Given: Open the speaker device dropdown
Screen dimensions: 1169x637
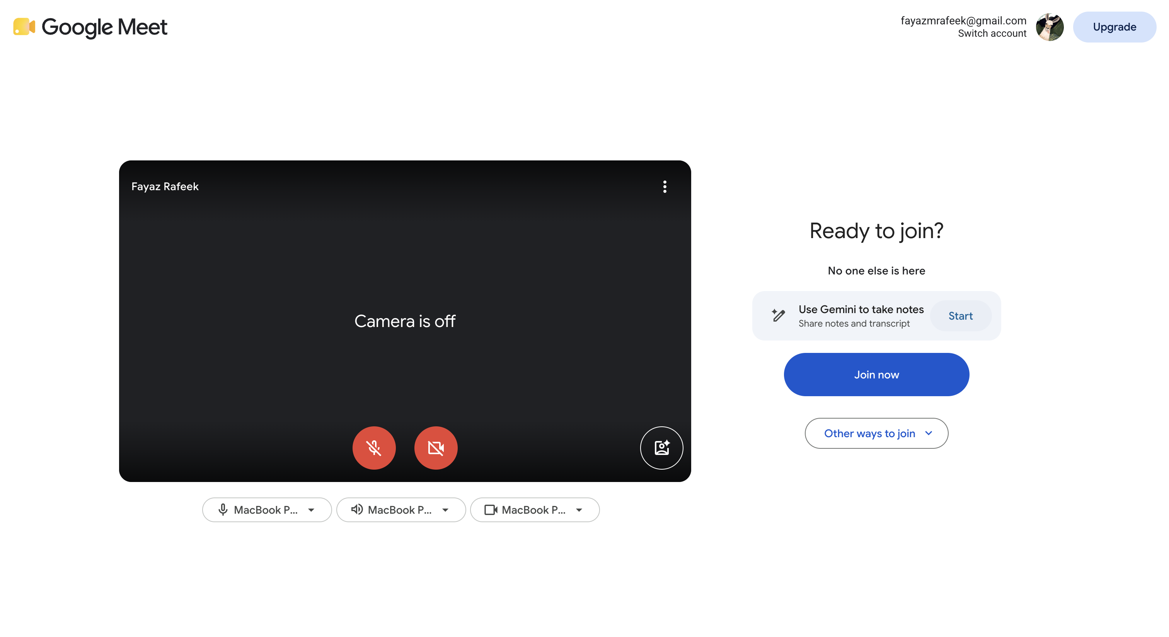Looking at the screenshot, I should pyautogui.click(x=401, y=509).
